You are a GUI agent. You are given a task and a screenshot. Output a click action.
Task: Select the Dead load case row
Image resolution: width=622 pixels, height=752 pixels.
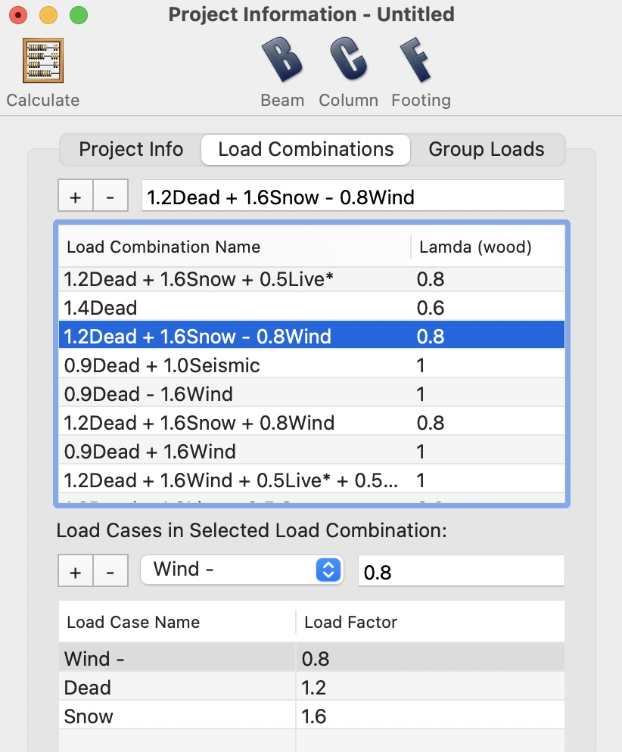[x=177, y=688]
